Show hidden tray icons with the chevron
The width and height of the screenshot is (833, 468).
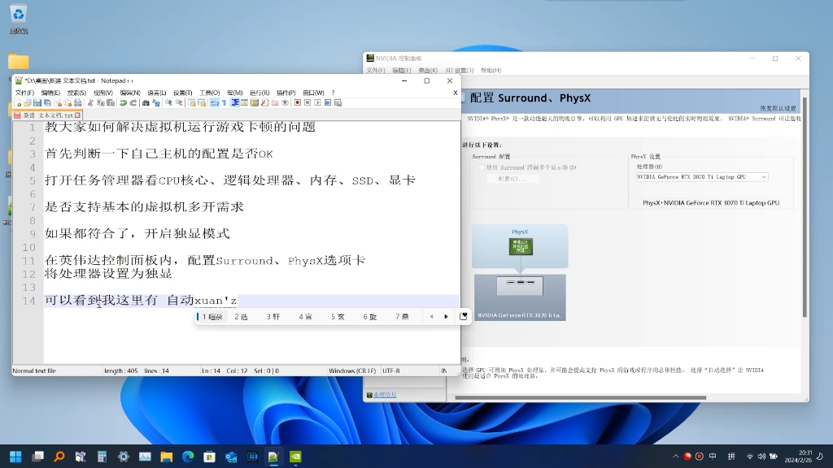pos(675,457)
